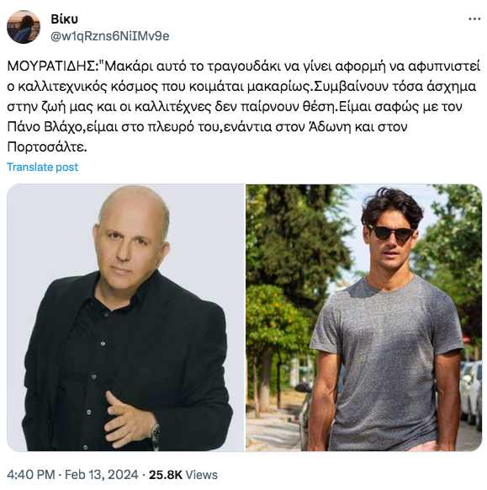Click the wristwatch in the left photo
Screen dimensions: 487x490
point(155,434)
